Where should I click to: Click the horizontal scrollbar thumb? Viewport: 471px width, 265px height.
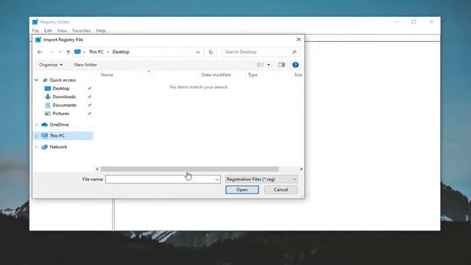[x=190, y=169]
